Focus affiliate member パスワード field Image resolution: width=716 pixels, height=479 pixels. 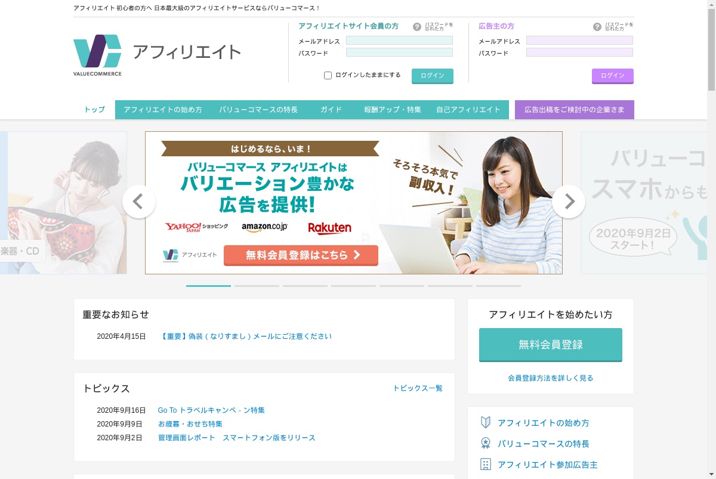399,52
